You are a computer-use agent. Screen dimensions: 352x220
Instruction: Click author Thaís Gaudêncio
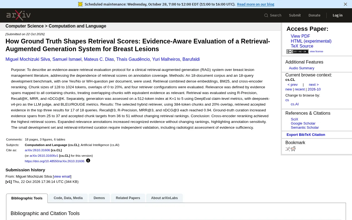tap(133, 59)
